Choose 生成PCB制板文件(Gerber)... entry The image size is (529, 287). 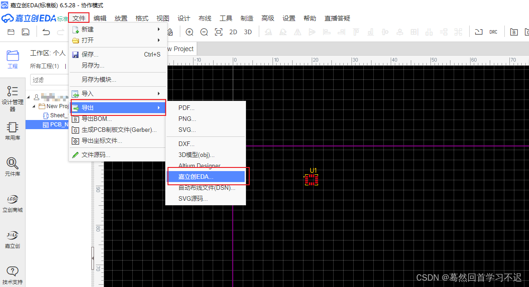(x=118, y=130)
